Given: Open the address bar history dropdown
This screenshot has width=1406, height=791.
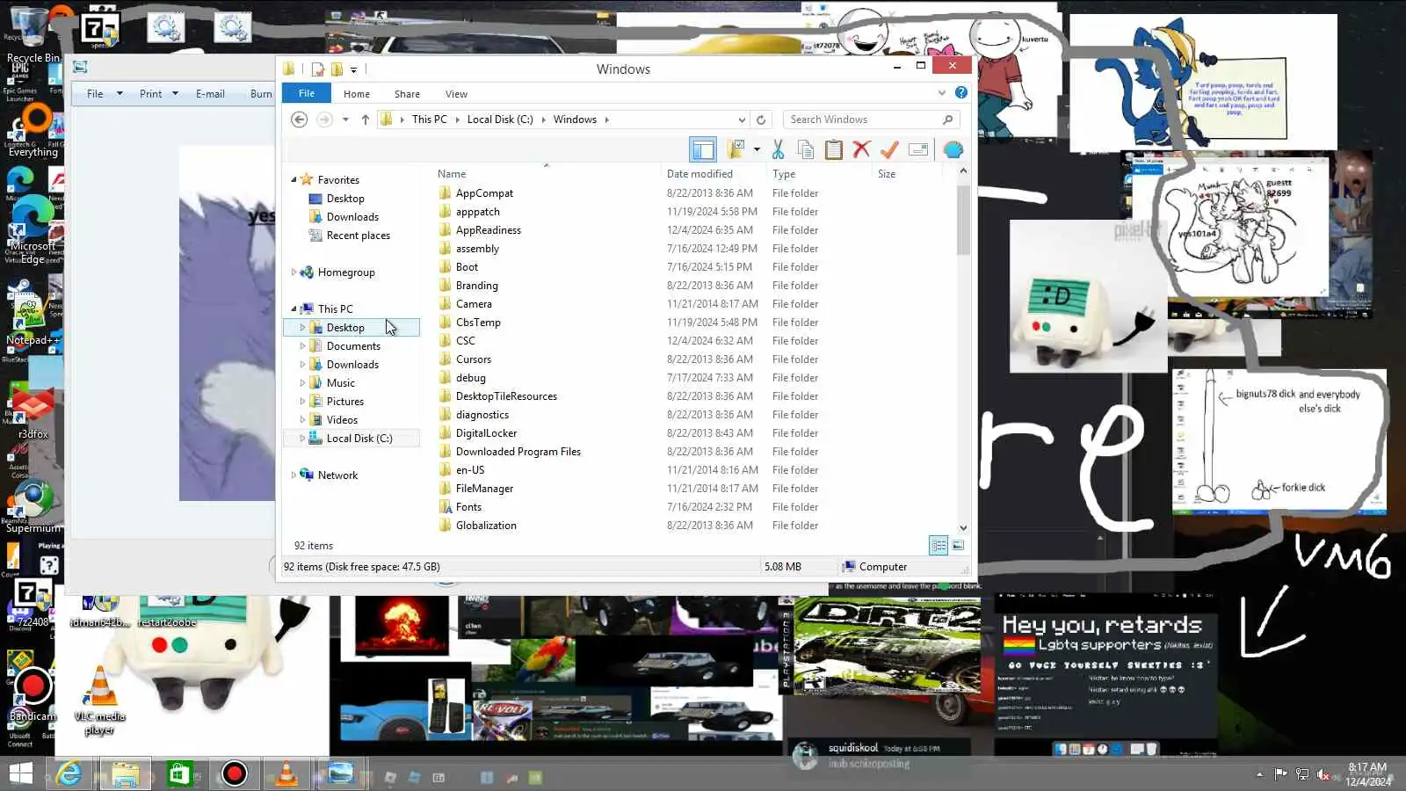Looking at the screenshot, I should (x=742, y=120).
